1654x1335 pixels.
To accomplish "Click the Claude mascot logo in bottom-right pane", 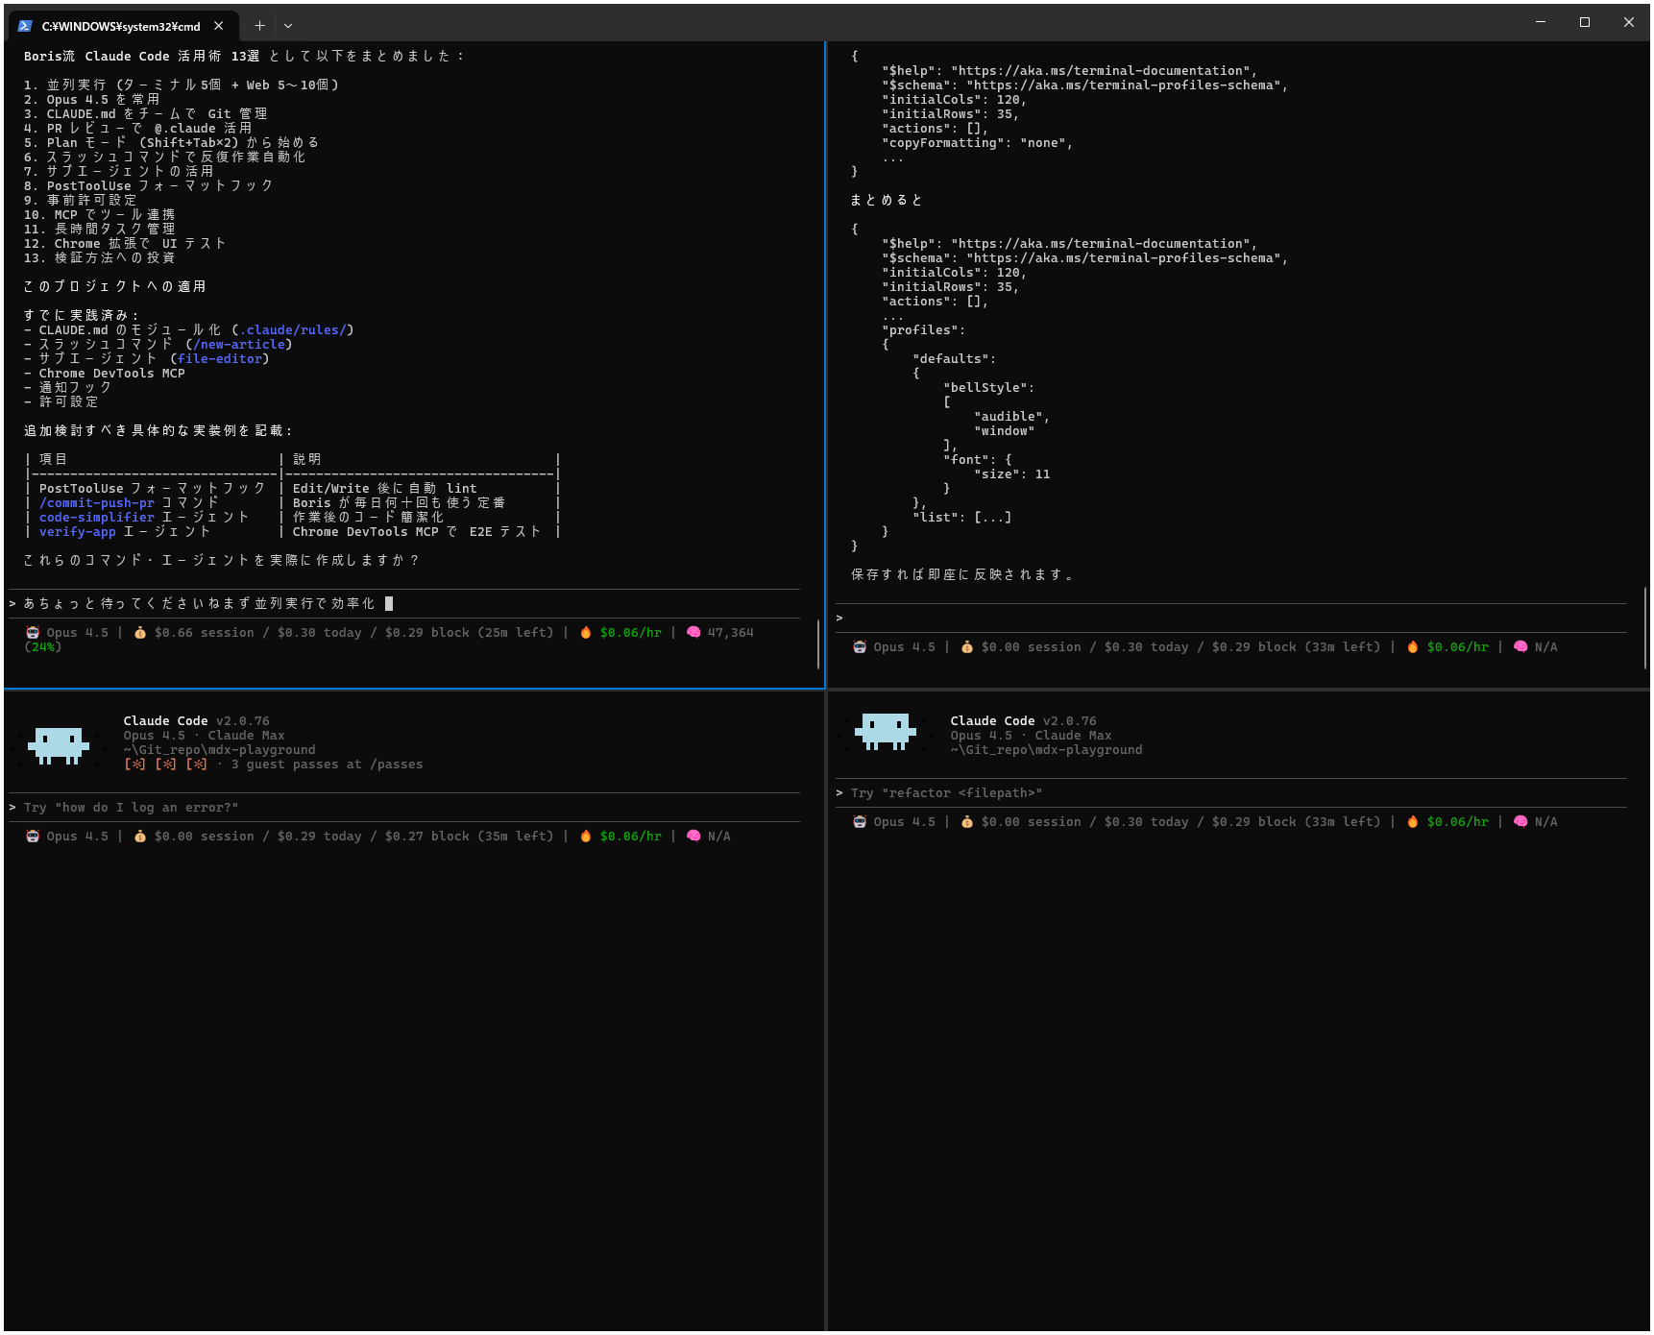I will coord(885,731).
